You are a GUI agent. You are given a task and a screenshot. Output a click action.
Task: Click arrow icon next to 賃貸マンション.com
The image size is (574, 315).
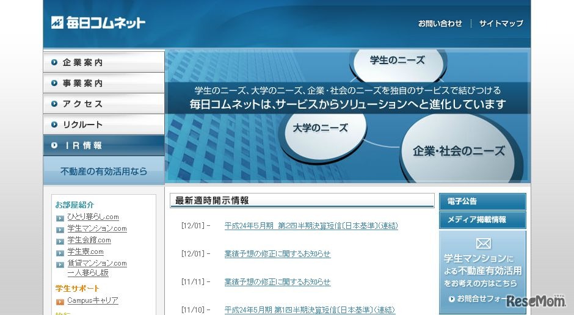point(60,265)
